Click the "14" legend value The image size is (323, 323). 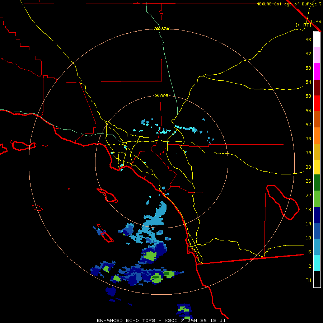tap(308, 224)
